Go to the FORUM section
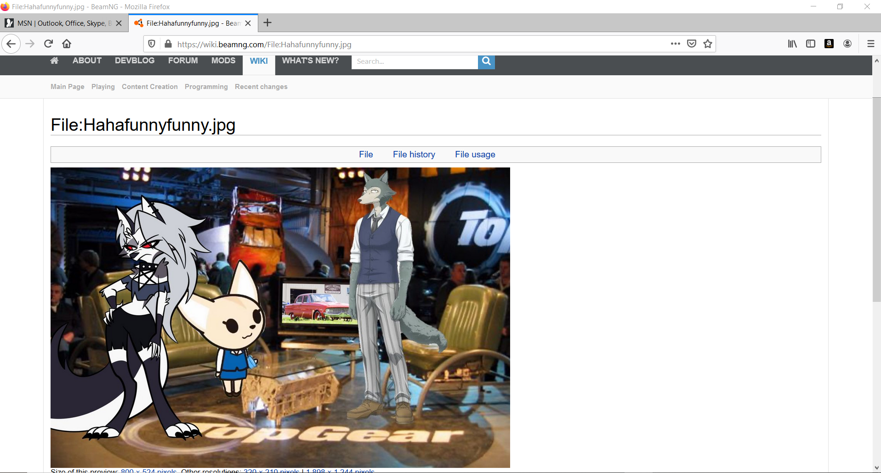This screenshot has height=473, width=881. [x=183, y=61]
